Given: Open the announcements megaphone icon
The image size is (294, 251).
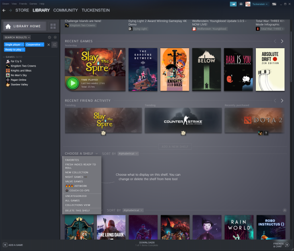Looking at the screenshot, I should coord(233,4).
